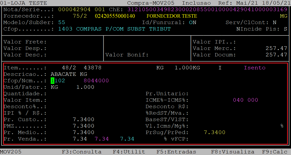Screen dimensions: 291x155
Task: Open the F9:Calc calculator option
Action: [x=274, y=152]
